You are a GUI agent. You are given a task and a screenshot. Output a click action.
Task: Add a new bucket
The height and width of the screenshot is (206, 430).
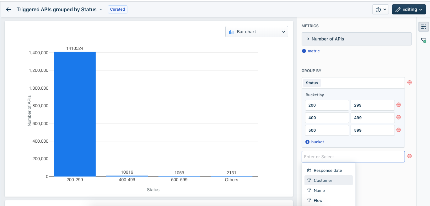click(314, 142)
